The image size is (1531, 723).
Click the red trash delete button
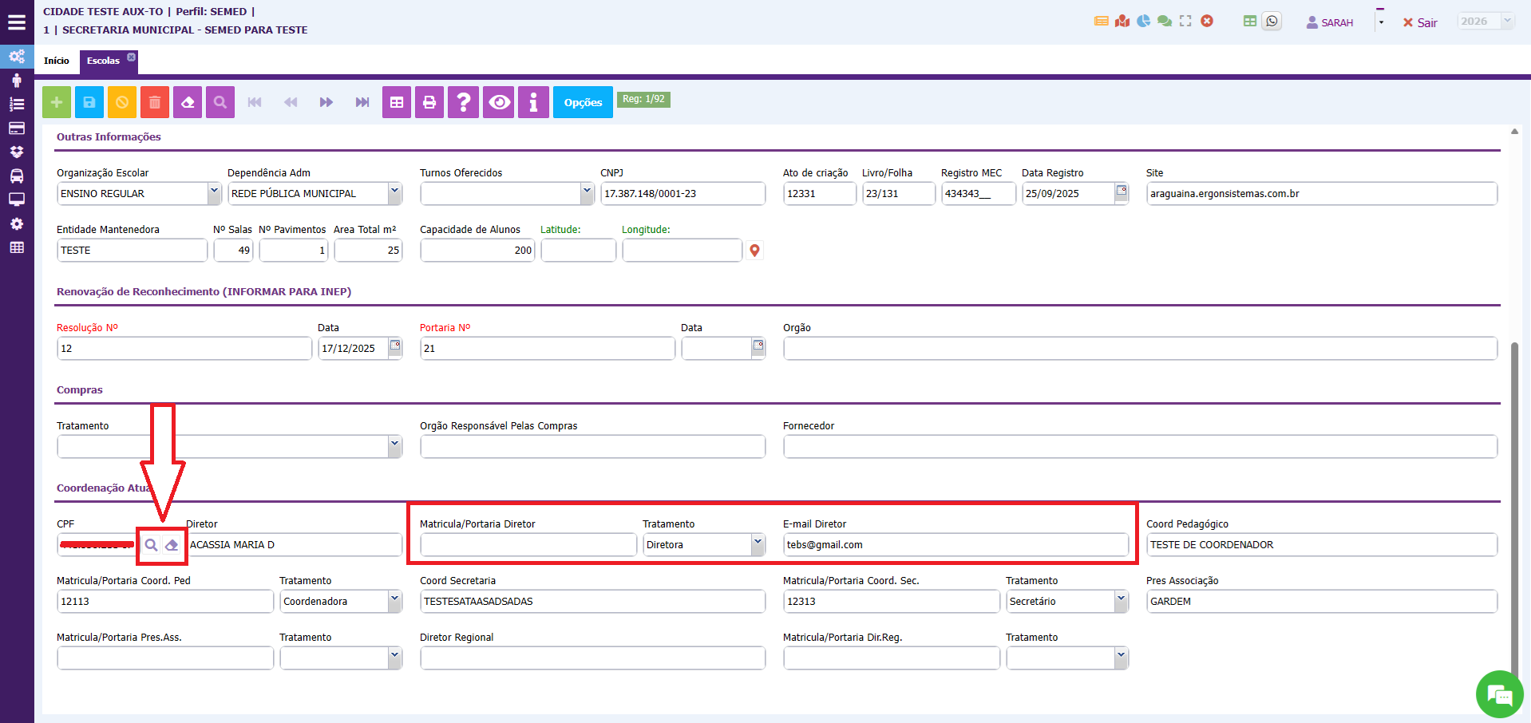(x=155, y=102)
